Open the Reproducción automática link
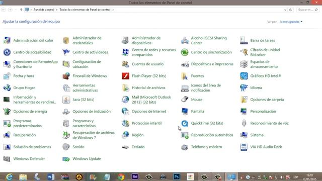The width and height of the screenshot is (322, 181). point(212,135)
